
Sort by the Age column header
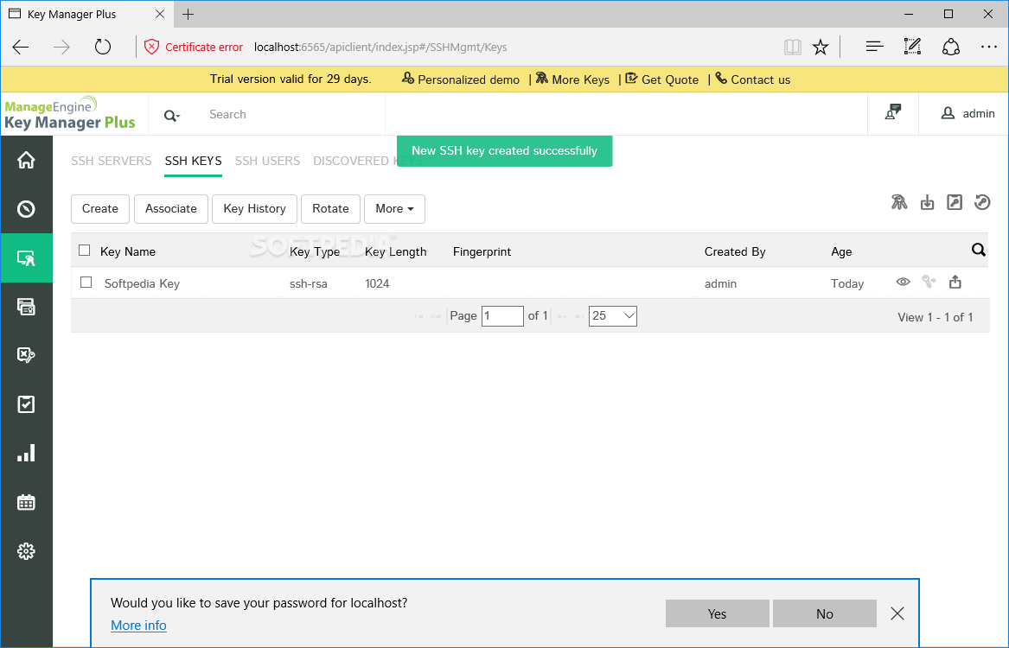click(841, 251)
